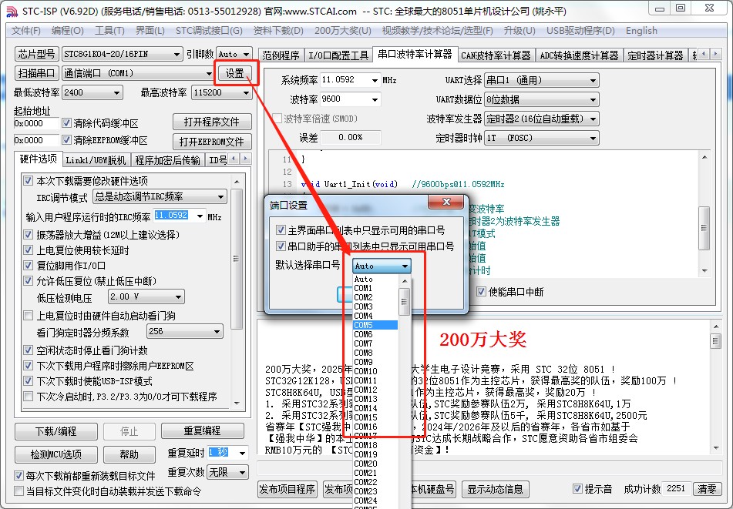Open 波特率 9600 dropdown

click(350, 99)
